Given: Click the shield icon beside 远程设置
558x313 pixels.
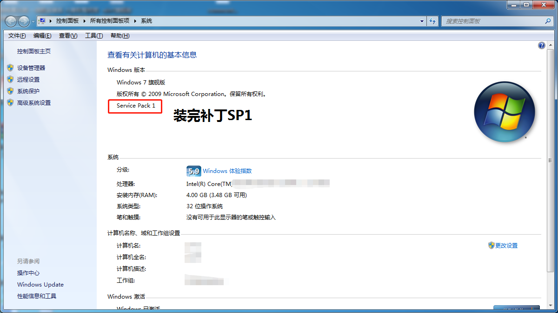Looking at the screenshot, I should pos(10,79).
